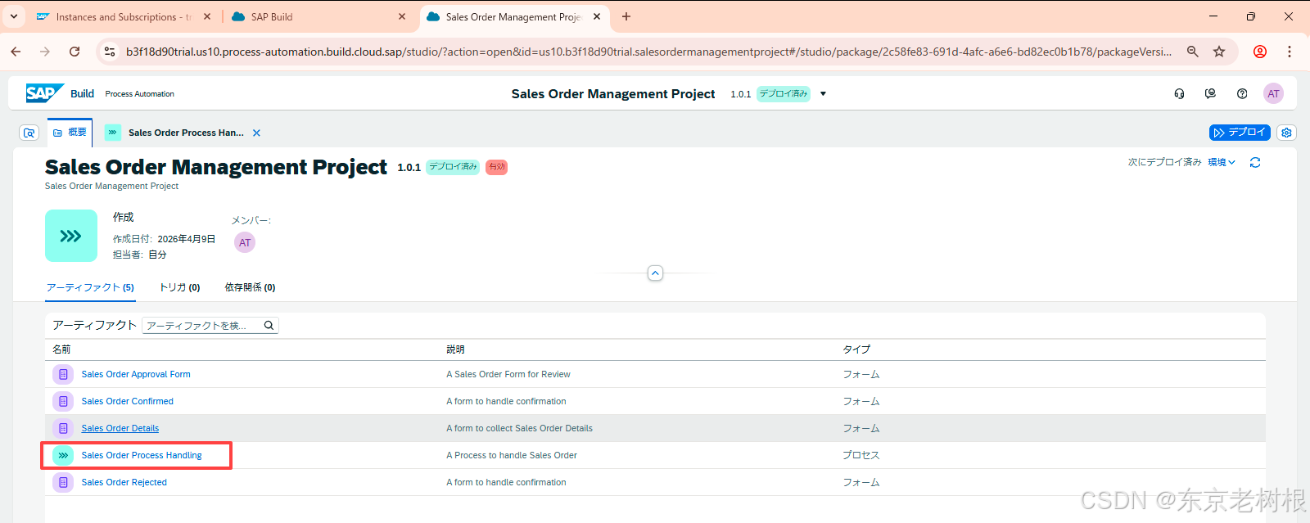Open Chrome profile icon
Screen dimensions: 1310x523
[1260, 52]
